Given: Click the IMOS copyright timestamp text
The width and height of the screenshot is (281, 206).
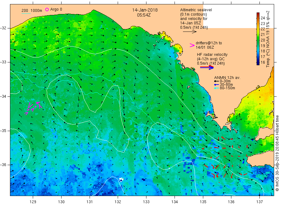Looking at the screenshot, I should (x=277, y=153).
